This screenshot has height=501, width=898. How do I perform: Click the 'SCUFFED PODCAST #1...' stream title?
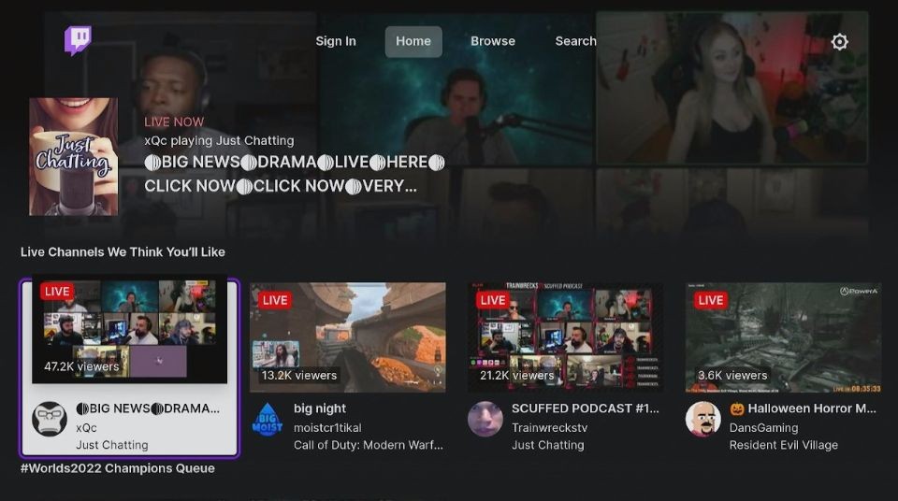pos(586,408)
